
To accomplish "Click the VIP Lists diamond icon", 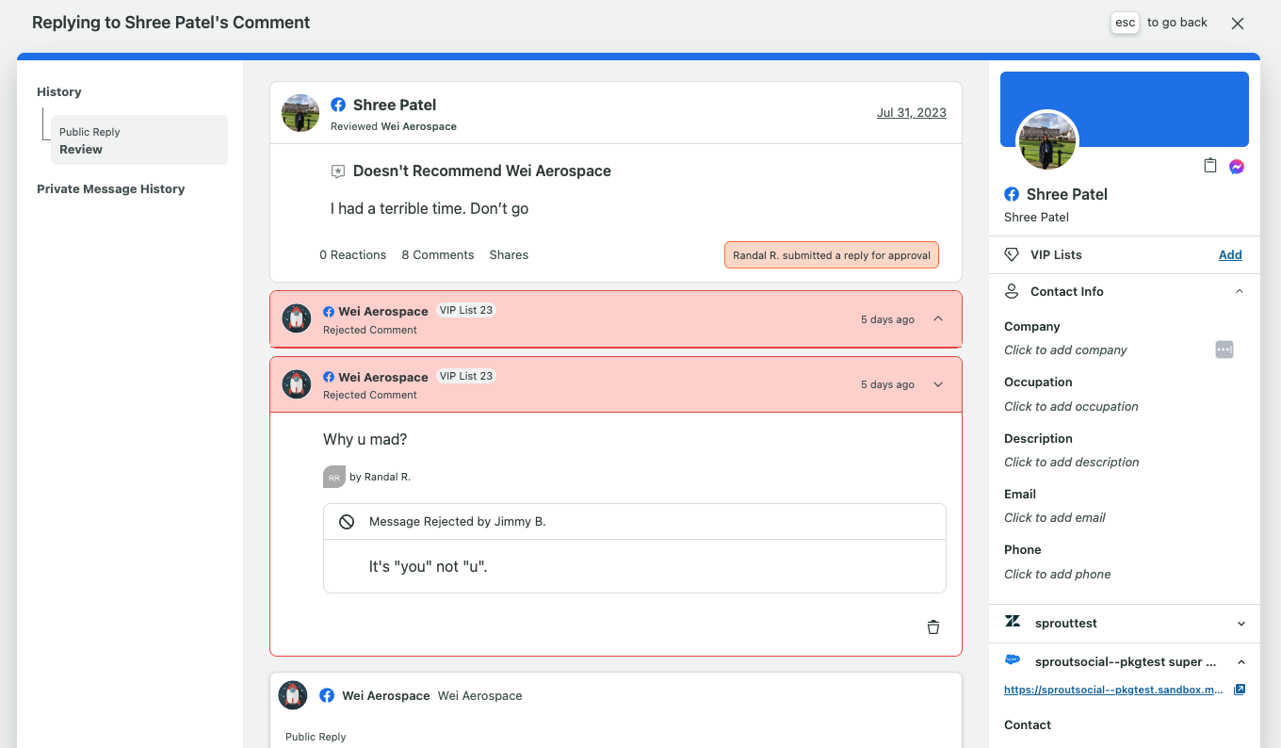I will [1013, 254].
